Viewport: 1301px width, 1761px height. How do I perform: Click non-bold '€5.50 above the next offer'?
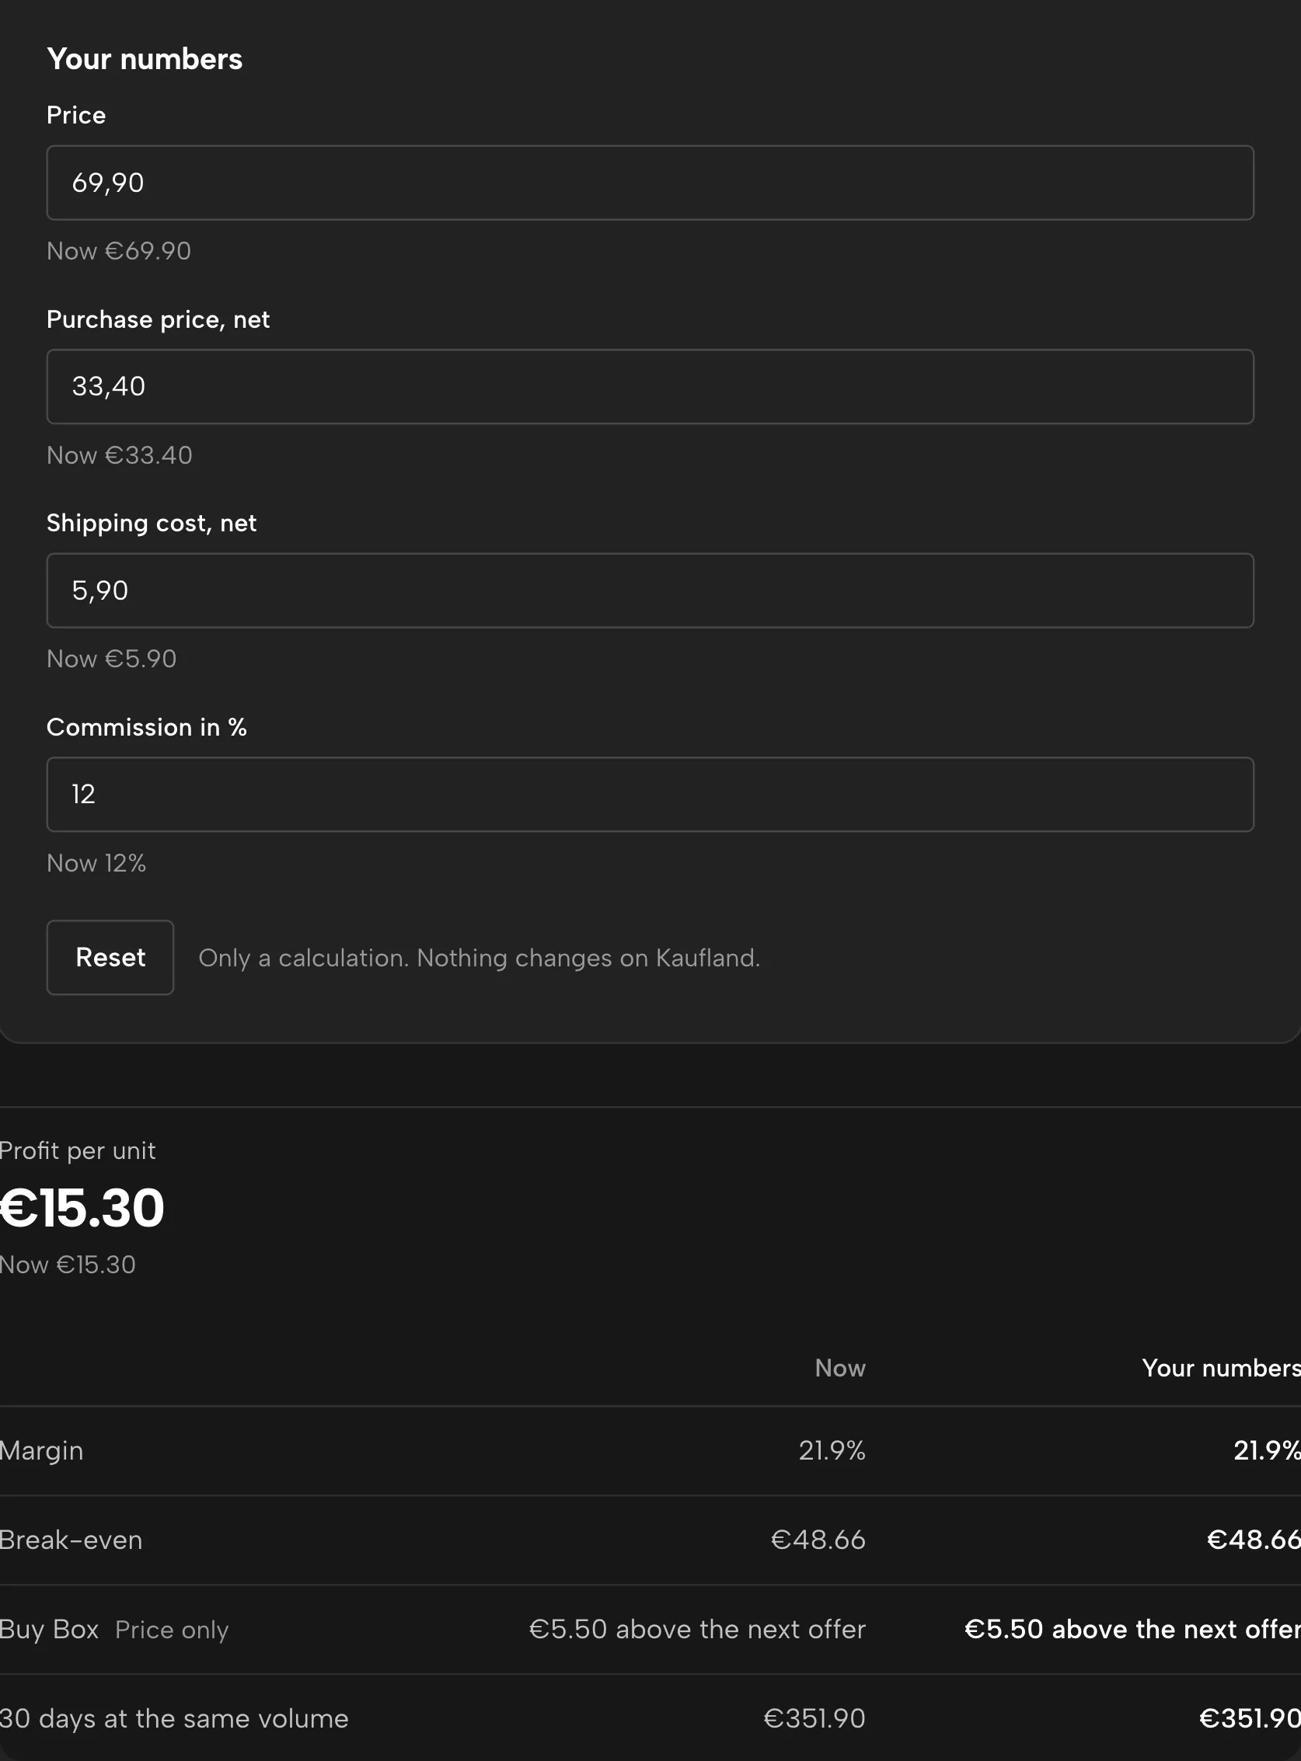[697, 1629]
